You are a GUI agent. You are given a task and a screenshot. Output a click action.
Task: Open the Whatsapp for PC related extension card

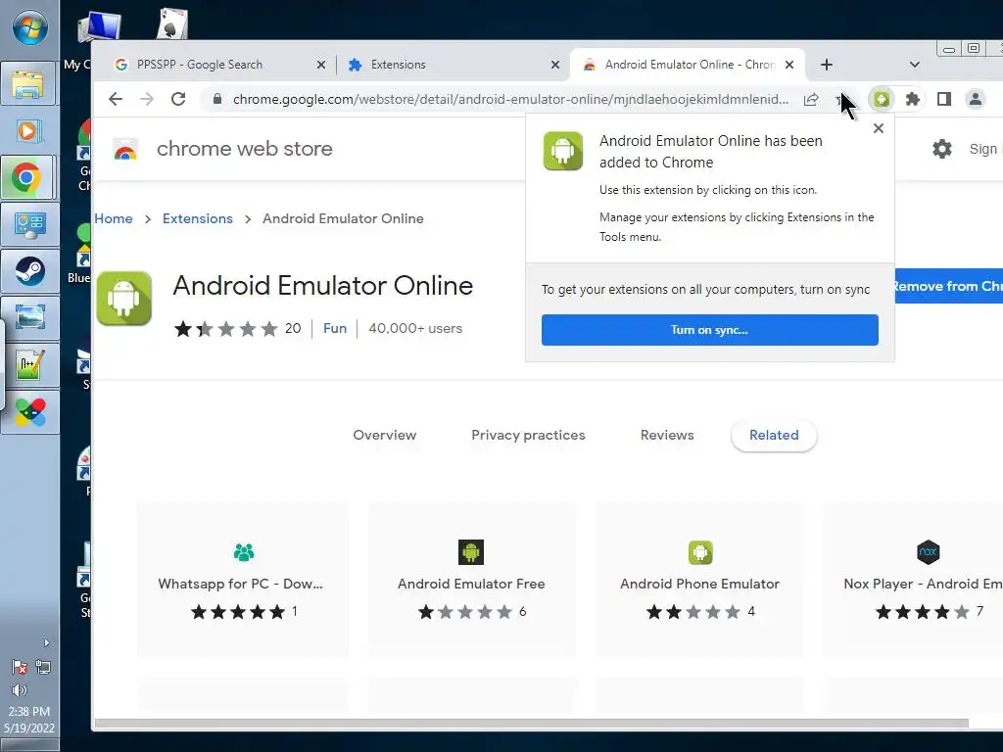tap(243, 580)
